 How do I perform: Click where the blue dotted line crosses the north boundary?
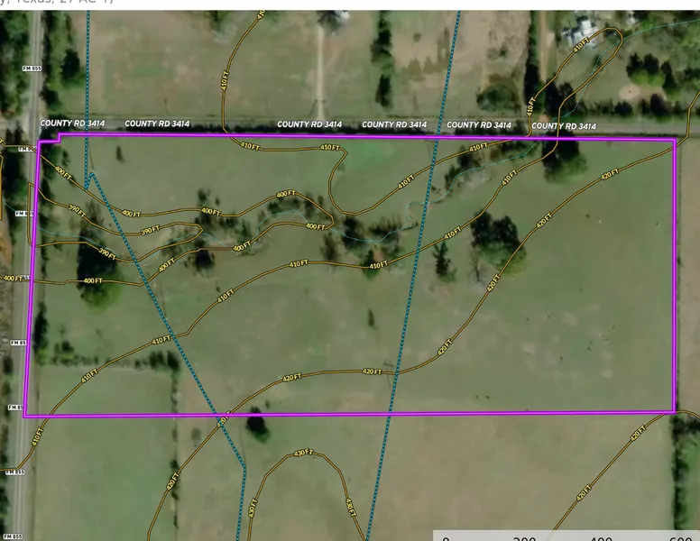(438, 138)
